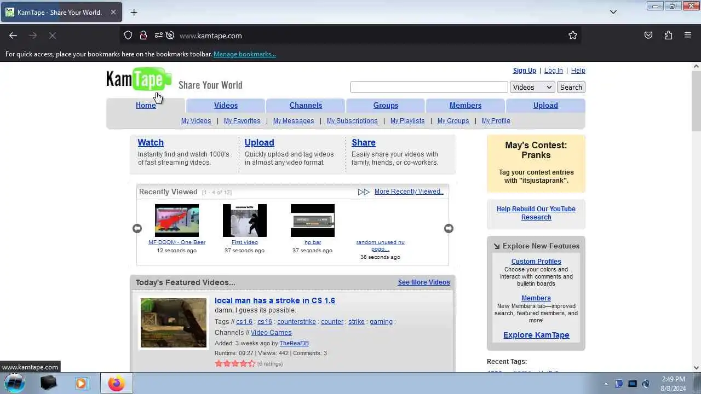Open the media player taskbar icon
The image size is (701, 394).
point(81,384)
